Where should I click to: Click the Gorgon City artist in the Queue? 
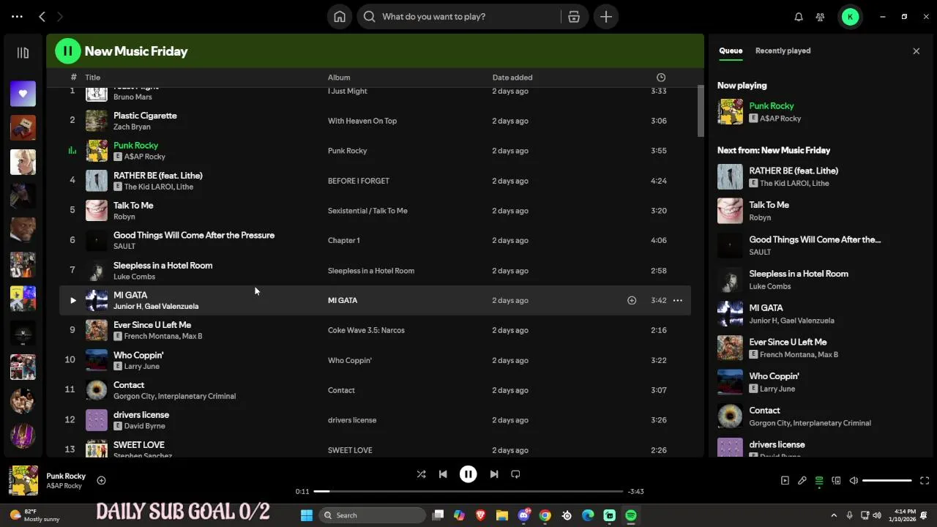769,423
